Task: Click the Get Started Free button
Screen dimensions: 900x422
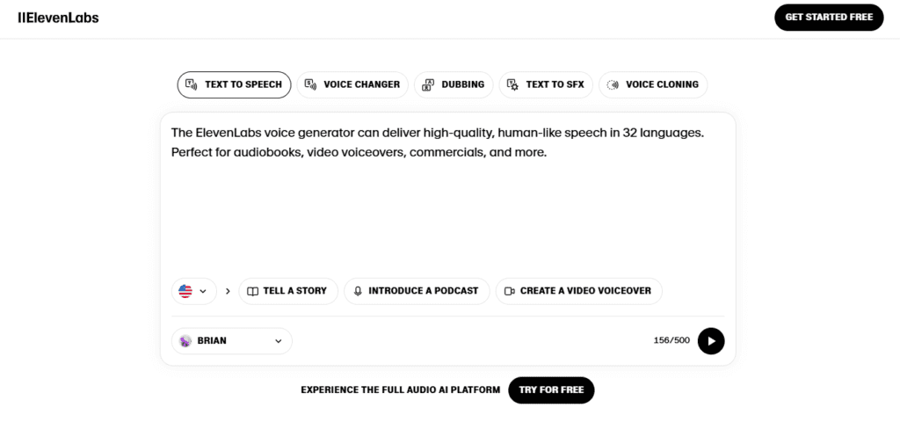Action: (x=828, y=18)
